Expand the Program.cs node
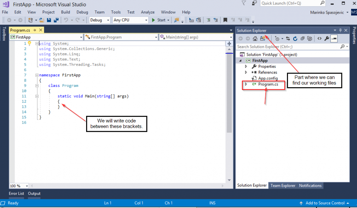The width and height of the screenshot is (357, 208). pos(246,84)
